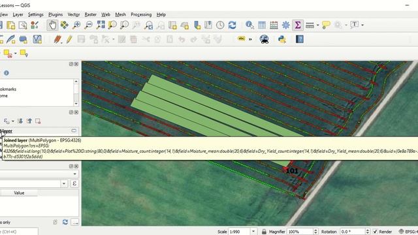
Task: Open the Field Calculator
Action: (x=274, y=25)
